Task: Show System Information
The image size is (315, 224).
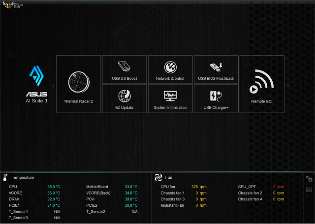Action: click(x=170, y=98)
